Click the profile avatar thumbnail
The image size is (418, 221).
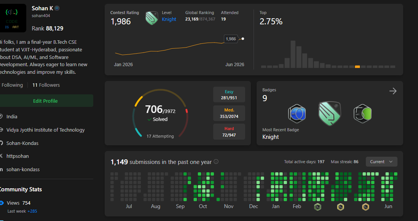[x=13, y=18]
